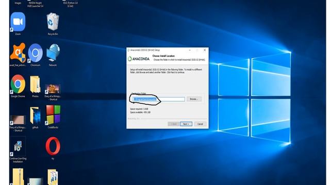Select the Photos folder icon
Screen dimensions: 330x185
click(35, 84)
